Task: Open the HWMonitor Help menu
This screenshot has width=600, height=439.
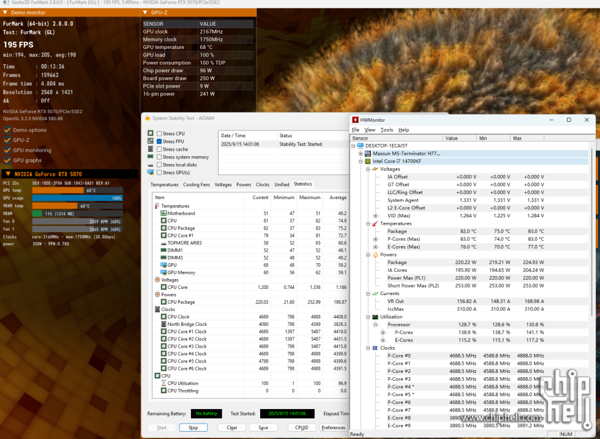Action: 403,130
